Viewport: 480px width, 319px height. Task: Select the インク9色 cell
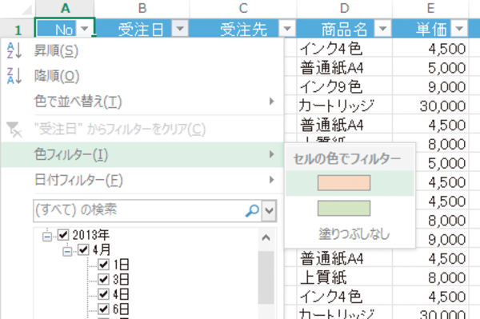pos(344,86)
